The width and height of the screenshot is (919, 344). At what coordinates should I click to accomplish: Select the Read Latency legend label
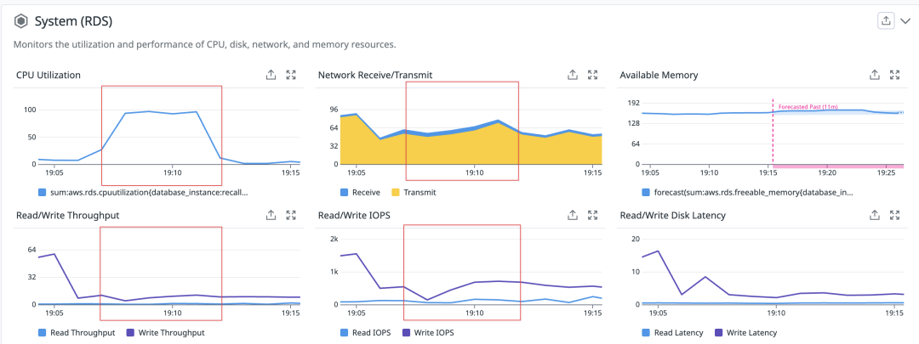[x=678, y=332]
